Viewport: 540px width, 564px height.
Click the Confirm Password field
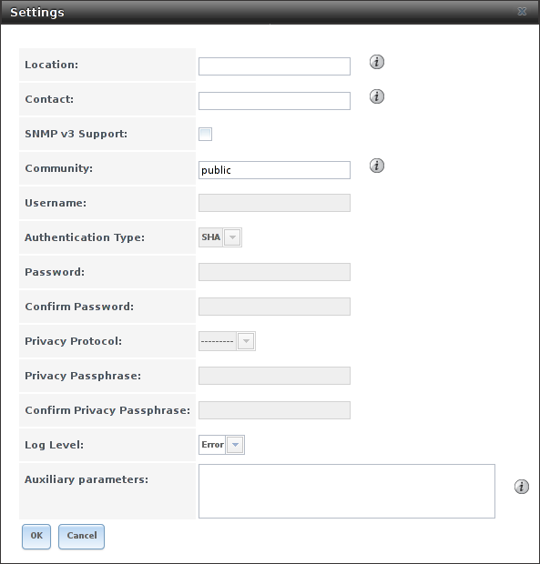(x=274, y=307)
